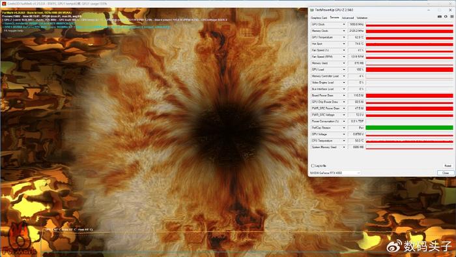Open the NVIDIA GeForce RTX GPU selector
The width and height of the screenshot is (456, 257).
[x=335, y=173]
